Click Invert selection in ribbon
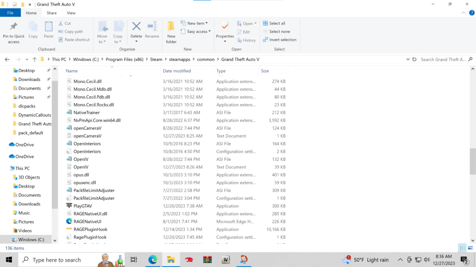 tap(279, 40)
